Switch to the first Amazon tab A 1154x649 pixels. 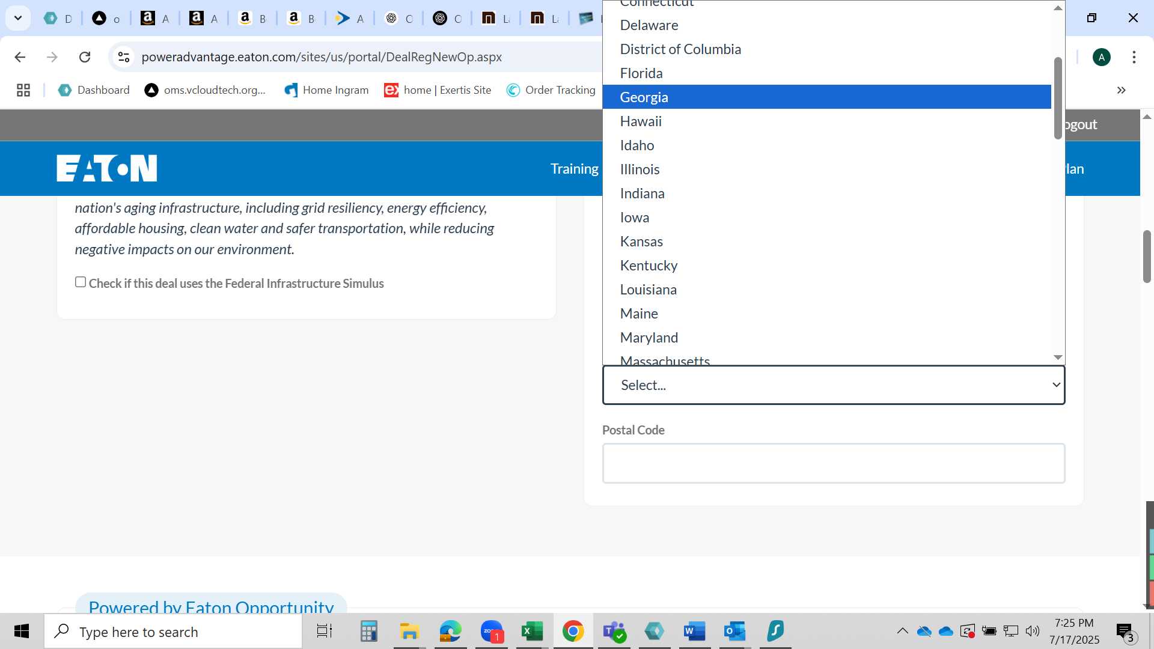click(x=155, y=19)
